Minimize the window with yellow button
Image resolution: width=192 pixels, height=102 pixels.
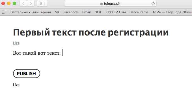(9, 3)
